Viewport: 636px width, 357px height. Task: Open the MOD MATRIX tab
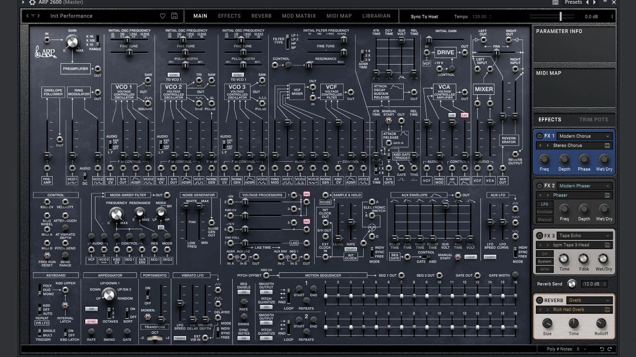[299, 16]
